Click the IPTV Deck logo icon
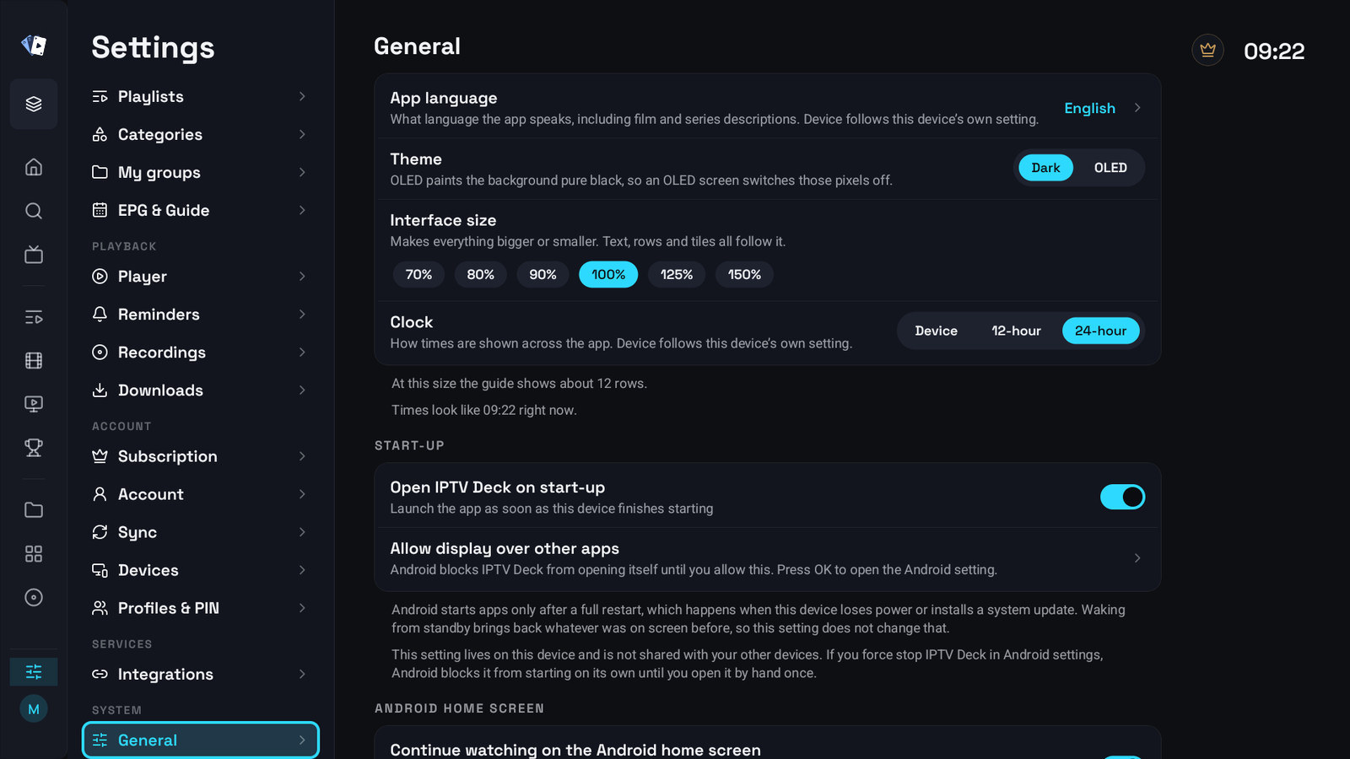 click(x=34, y=45)
